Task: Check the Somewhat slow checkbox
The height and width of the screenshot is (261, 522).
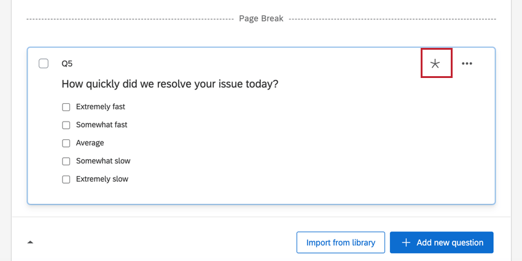Action: point(66,161)
